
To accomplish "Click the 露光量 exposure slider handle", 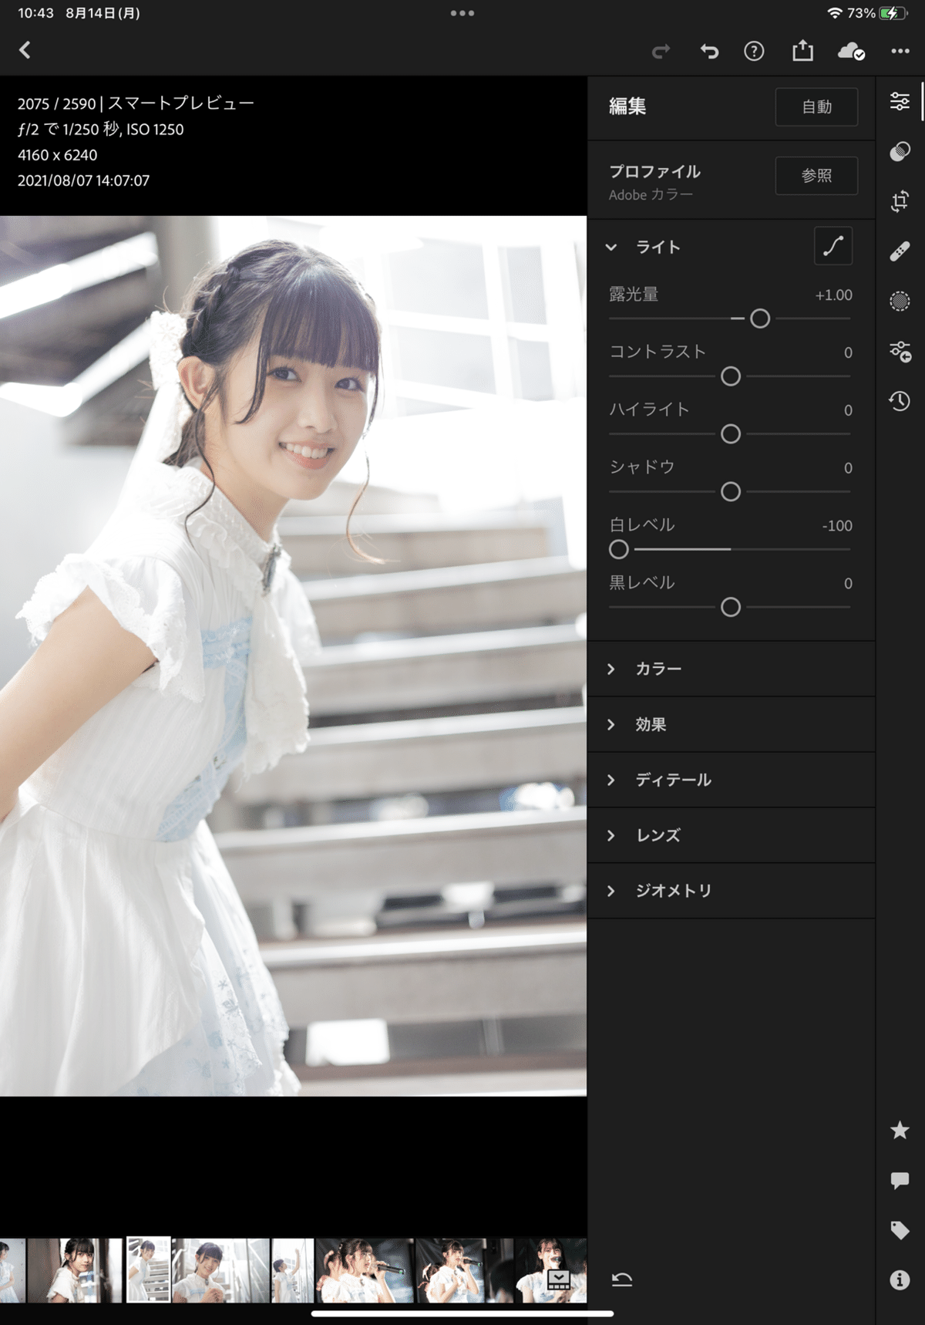I will pos(760,319).
